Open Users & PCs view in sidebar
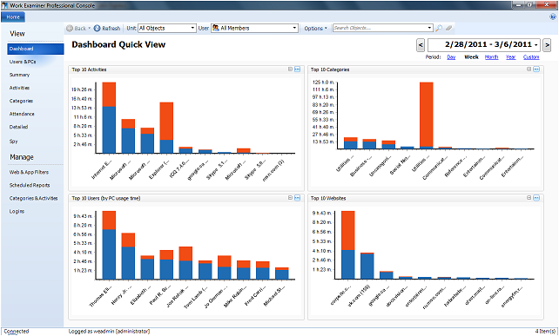 click(x=23, y=62)
